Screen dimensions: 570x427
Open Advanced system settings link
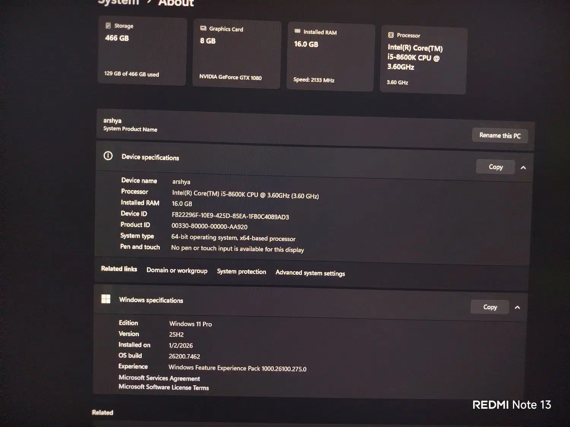[x=310, y=273]
